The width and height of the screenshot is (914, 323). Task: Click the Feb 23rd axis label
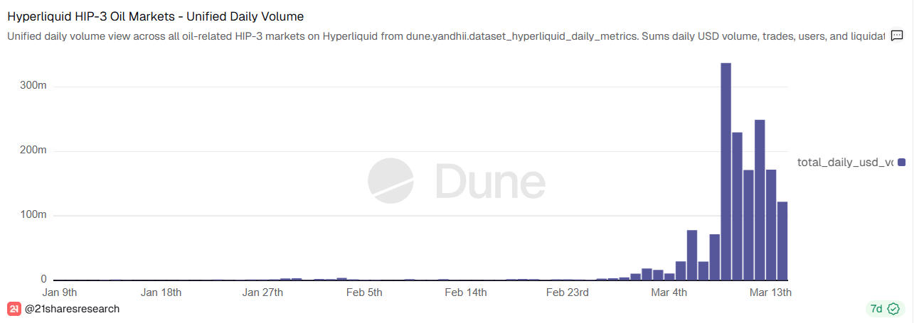pyautogui.click(x=568, y=292)
